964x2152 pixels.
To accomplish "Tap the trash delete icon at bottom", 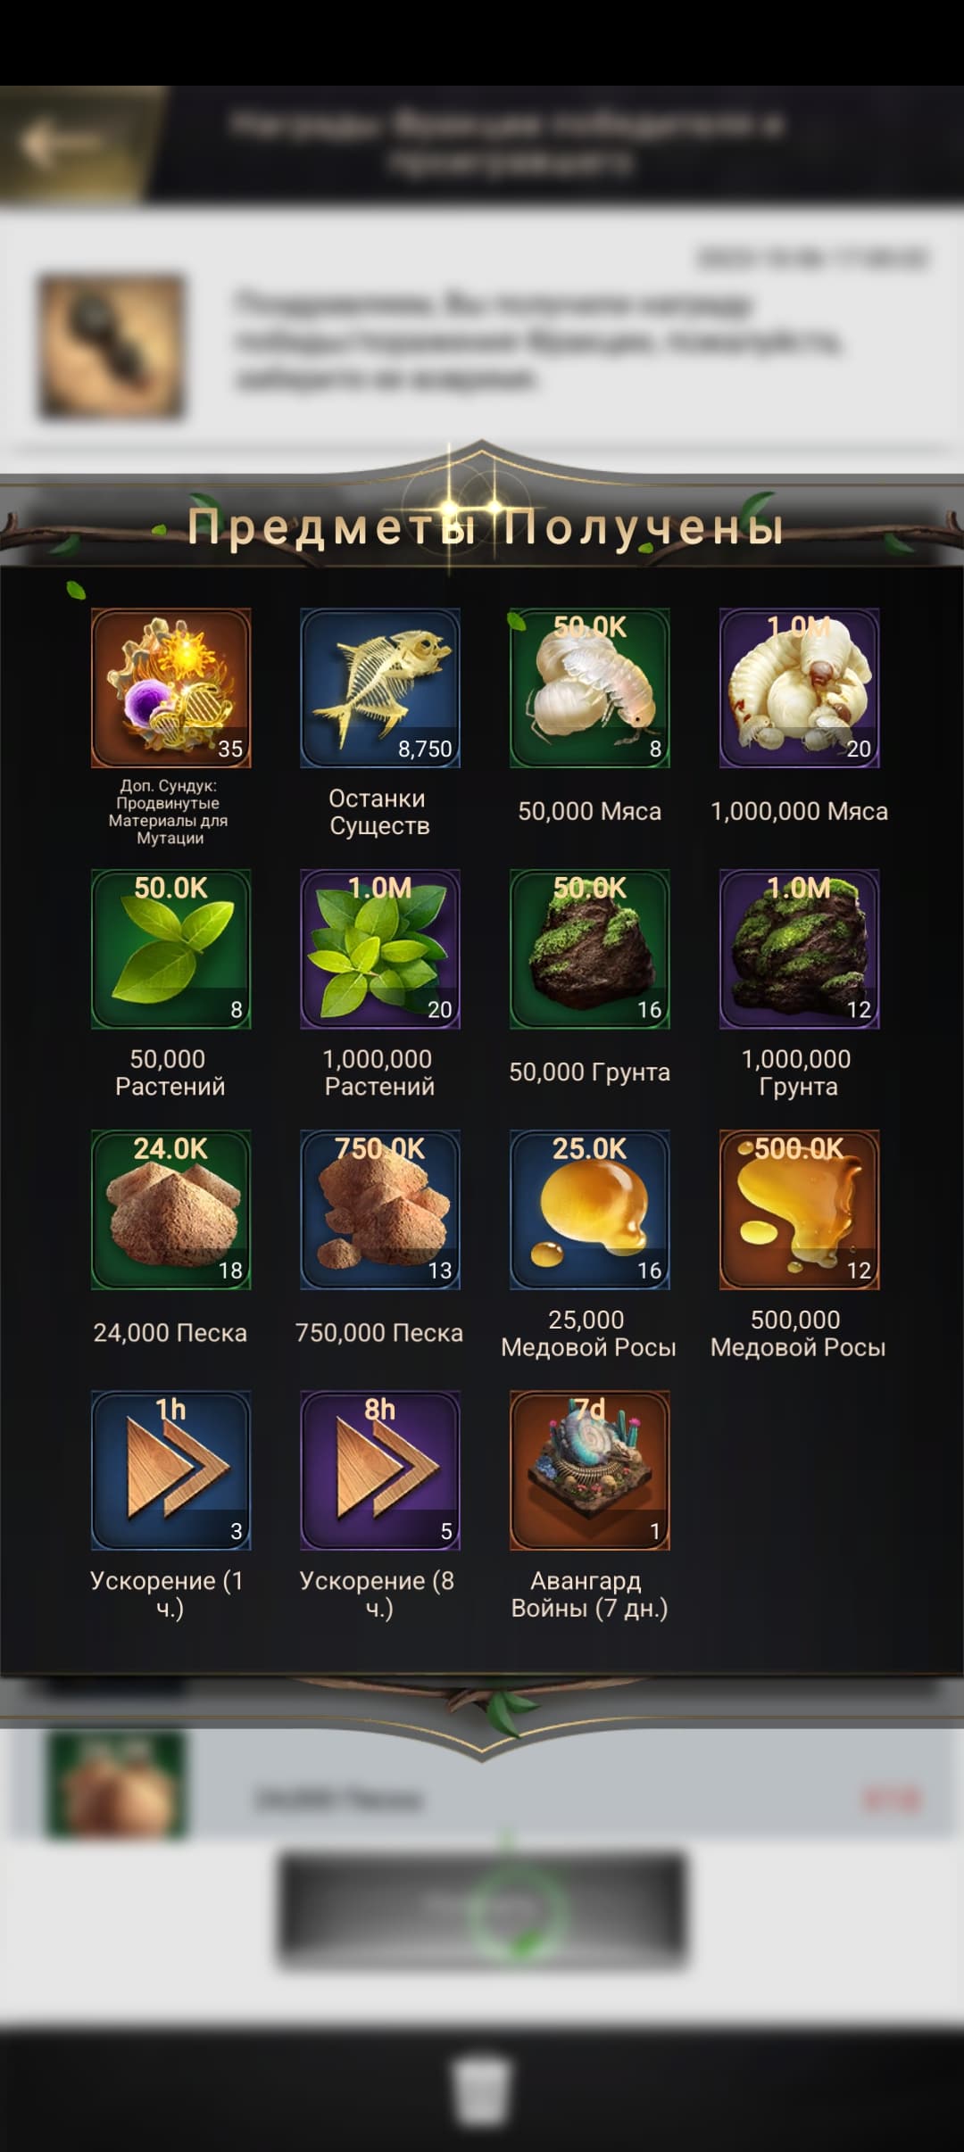I will pos(482,2090).
